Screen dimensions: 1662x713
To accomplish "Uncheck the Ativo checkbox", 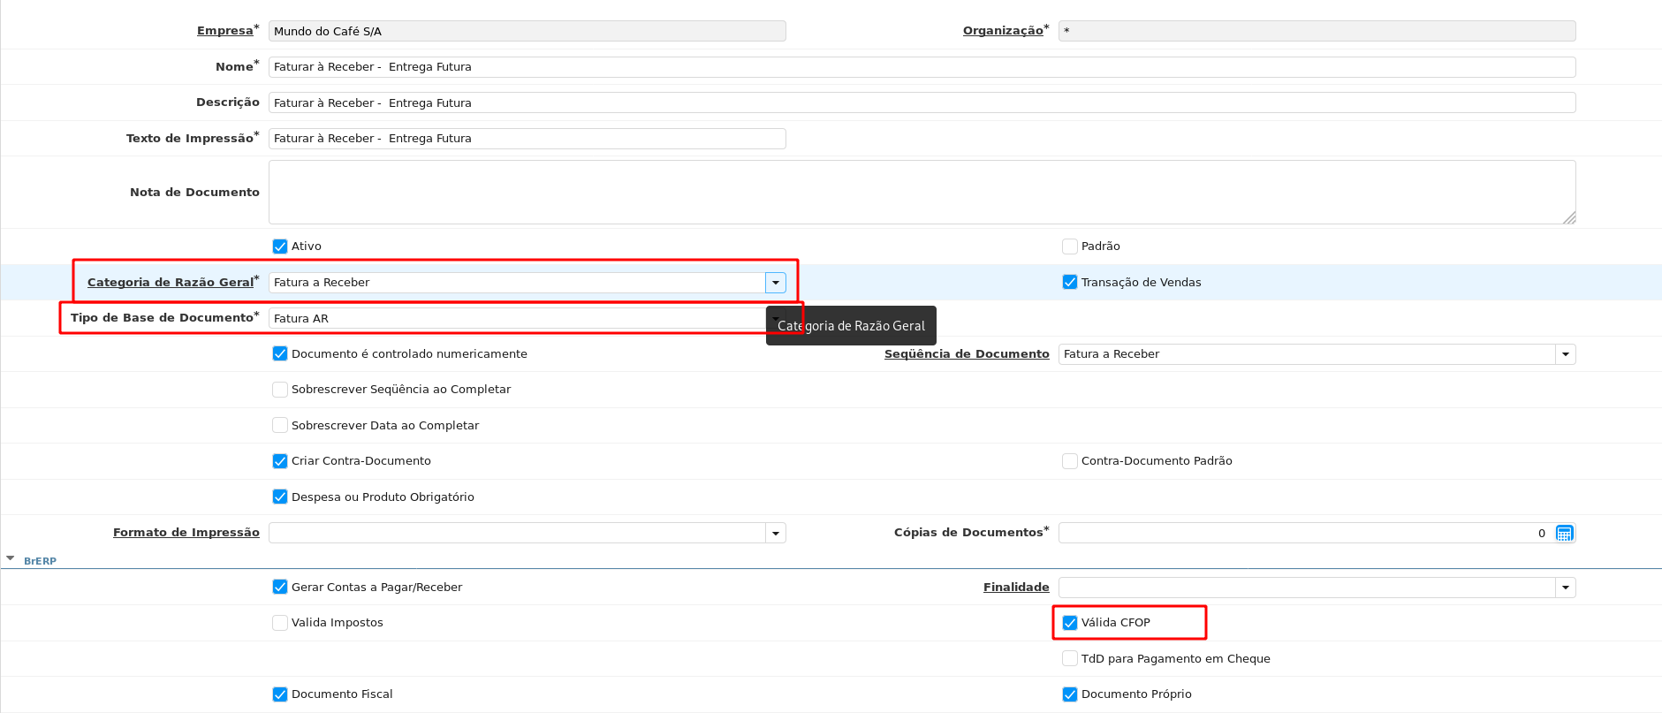I will pyautogui.click(x=280, y=247).
